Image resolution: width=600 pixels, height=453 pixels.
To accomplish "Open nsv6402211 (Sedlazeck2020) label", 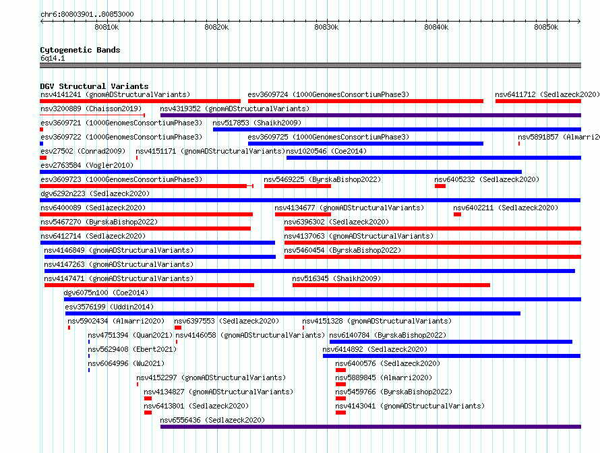I will 506,208.
